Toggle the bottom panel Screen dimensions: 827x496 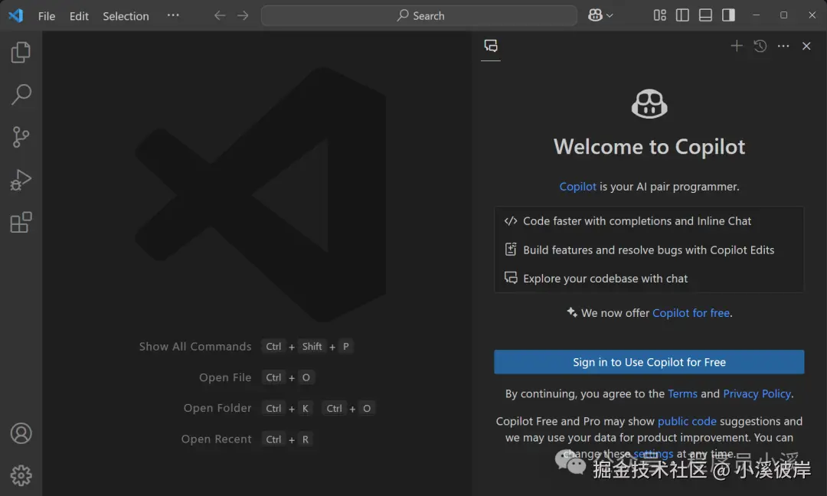coord(706,15)
